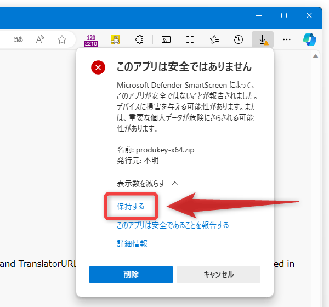Screen dimensions: 329x307
Task: Activate the Read Aloud icon
Action: [40, 39]
